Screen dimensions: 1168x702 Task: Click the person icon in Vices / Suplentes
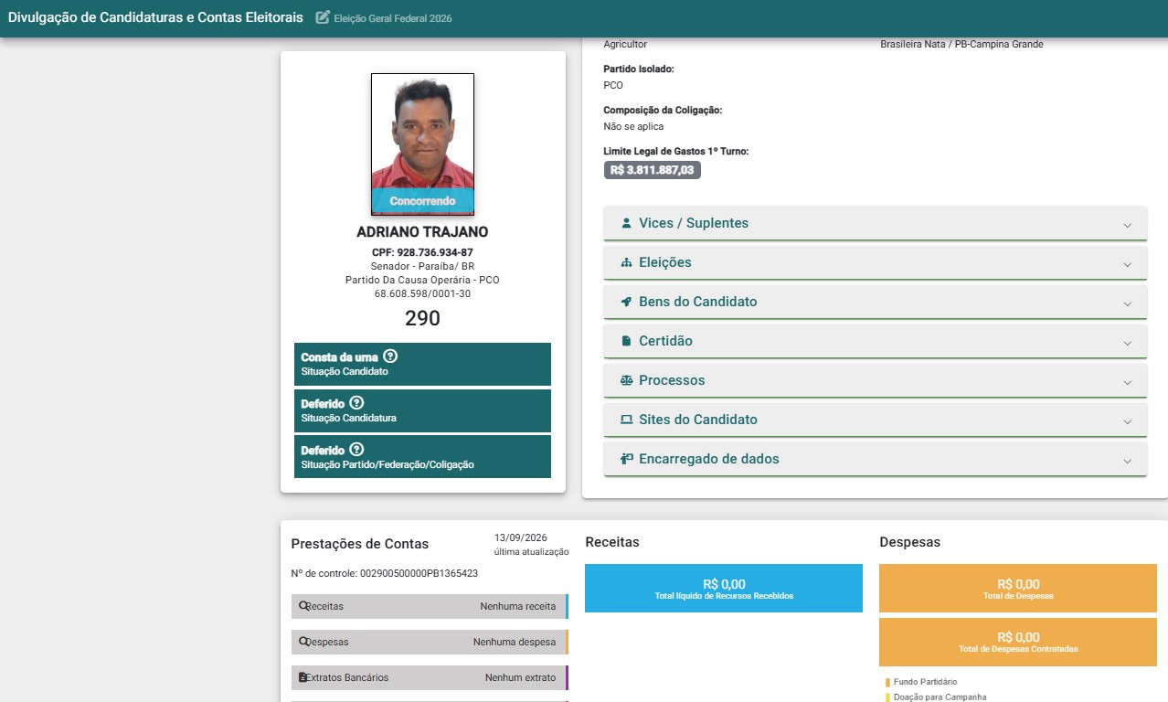[x=626, y=223]
